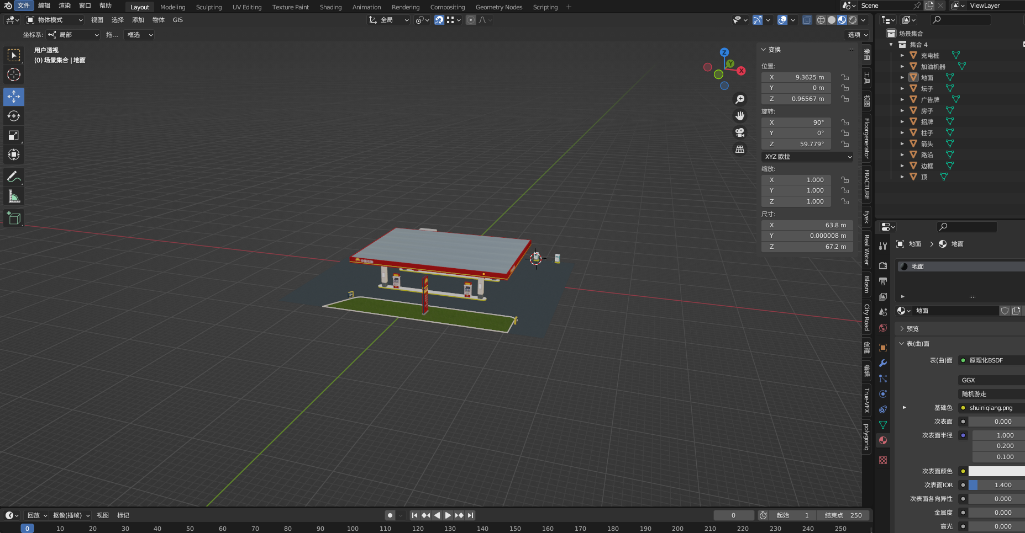The image size is (1025, 533).
Task: Open the XYZ 欧拉 rotation mode dropdown
Action: (x=807, y=157)
